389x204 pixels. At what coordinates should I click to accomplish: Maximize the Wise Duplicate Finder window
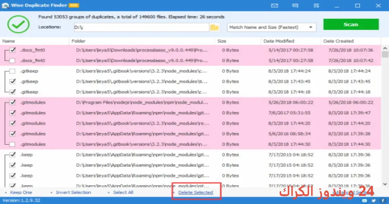(x=357, y=5)
